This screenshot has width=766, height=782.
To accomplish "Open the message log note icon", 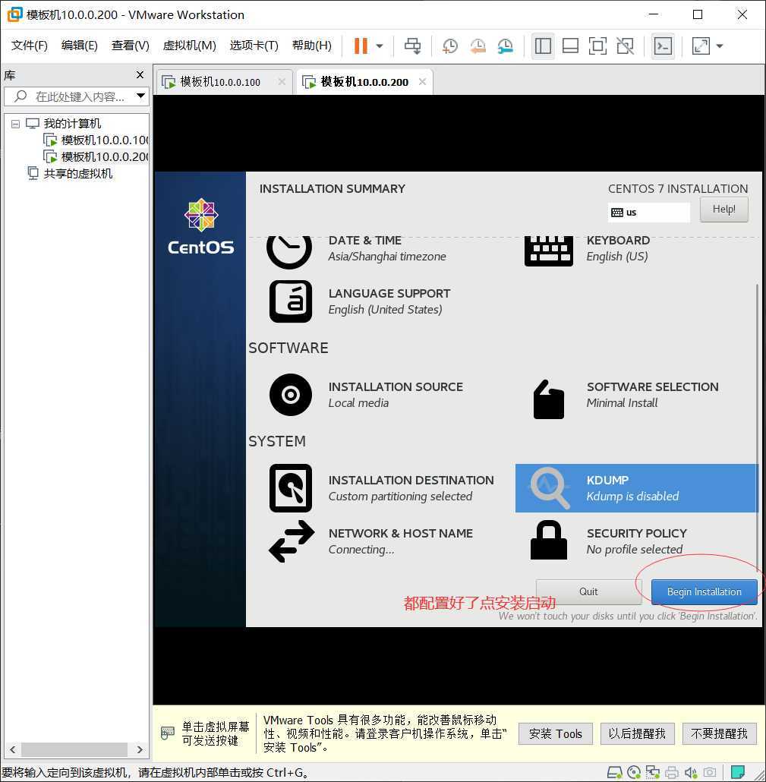I will (738, 773).
